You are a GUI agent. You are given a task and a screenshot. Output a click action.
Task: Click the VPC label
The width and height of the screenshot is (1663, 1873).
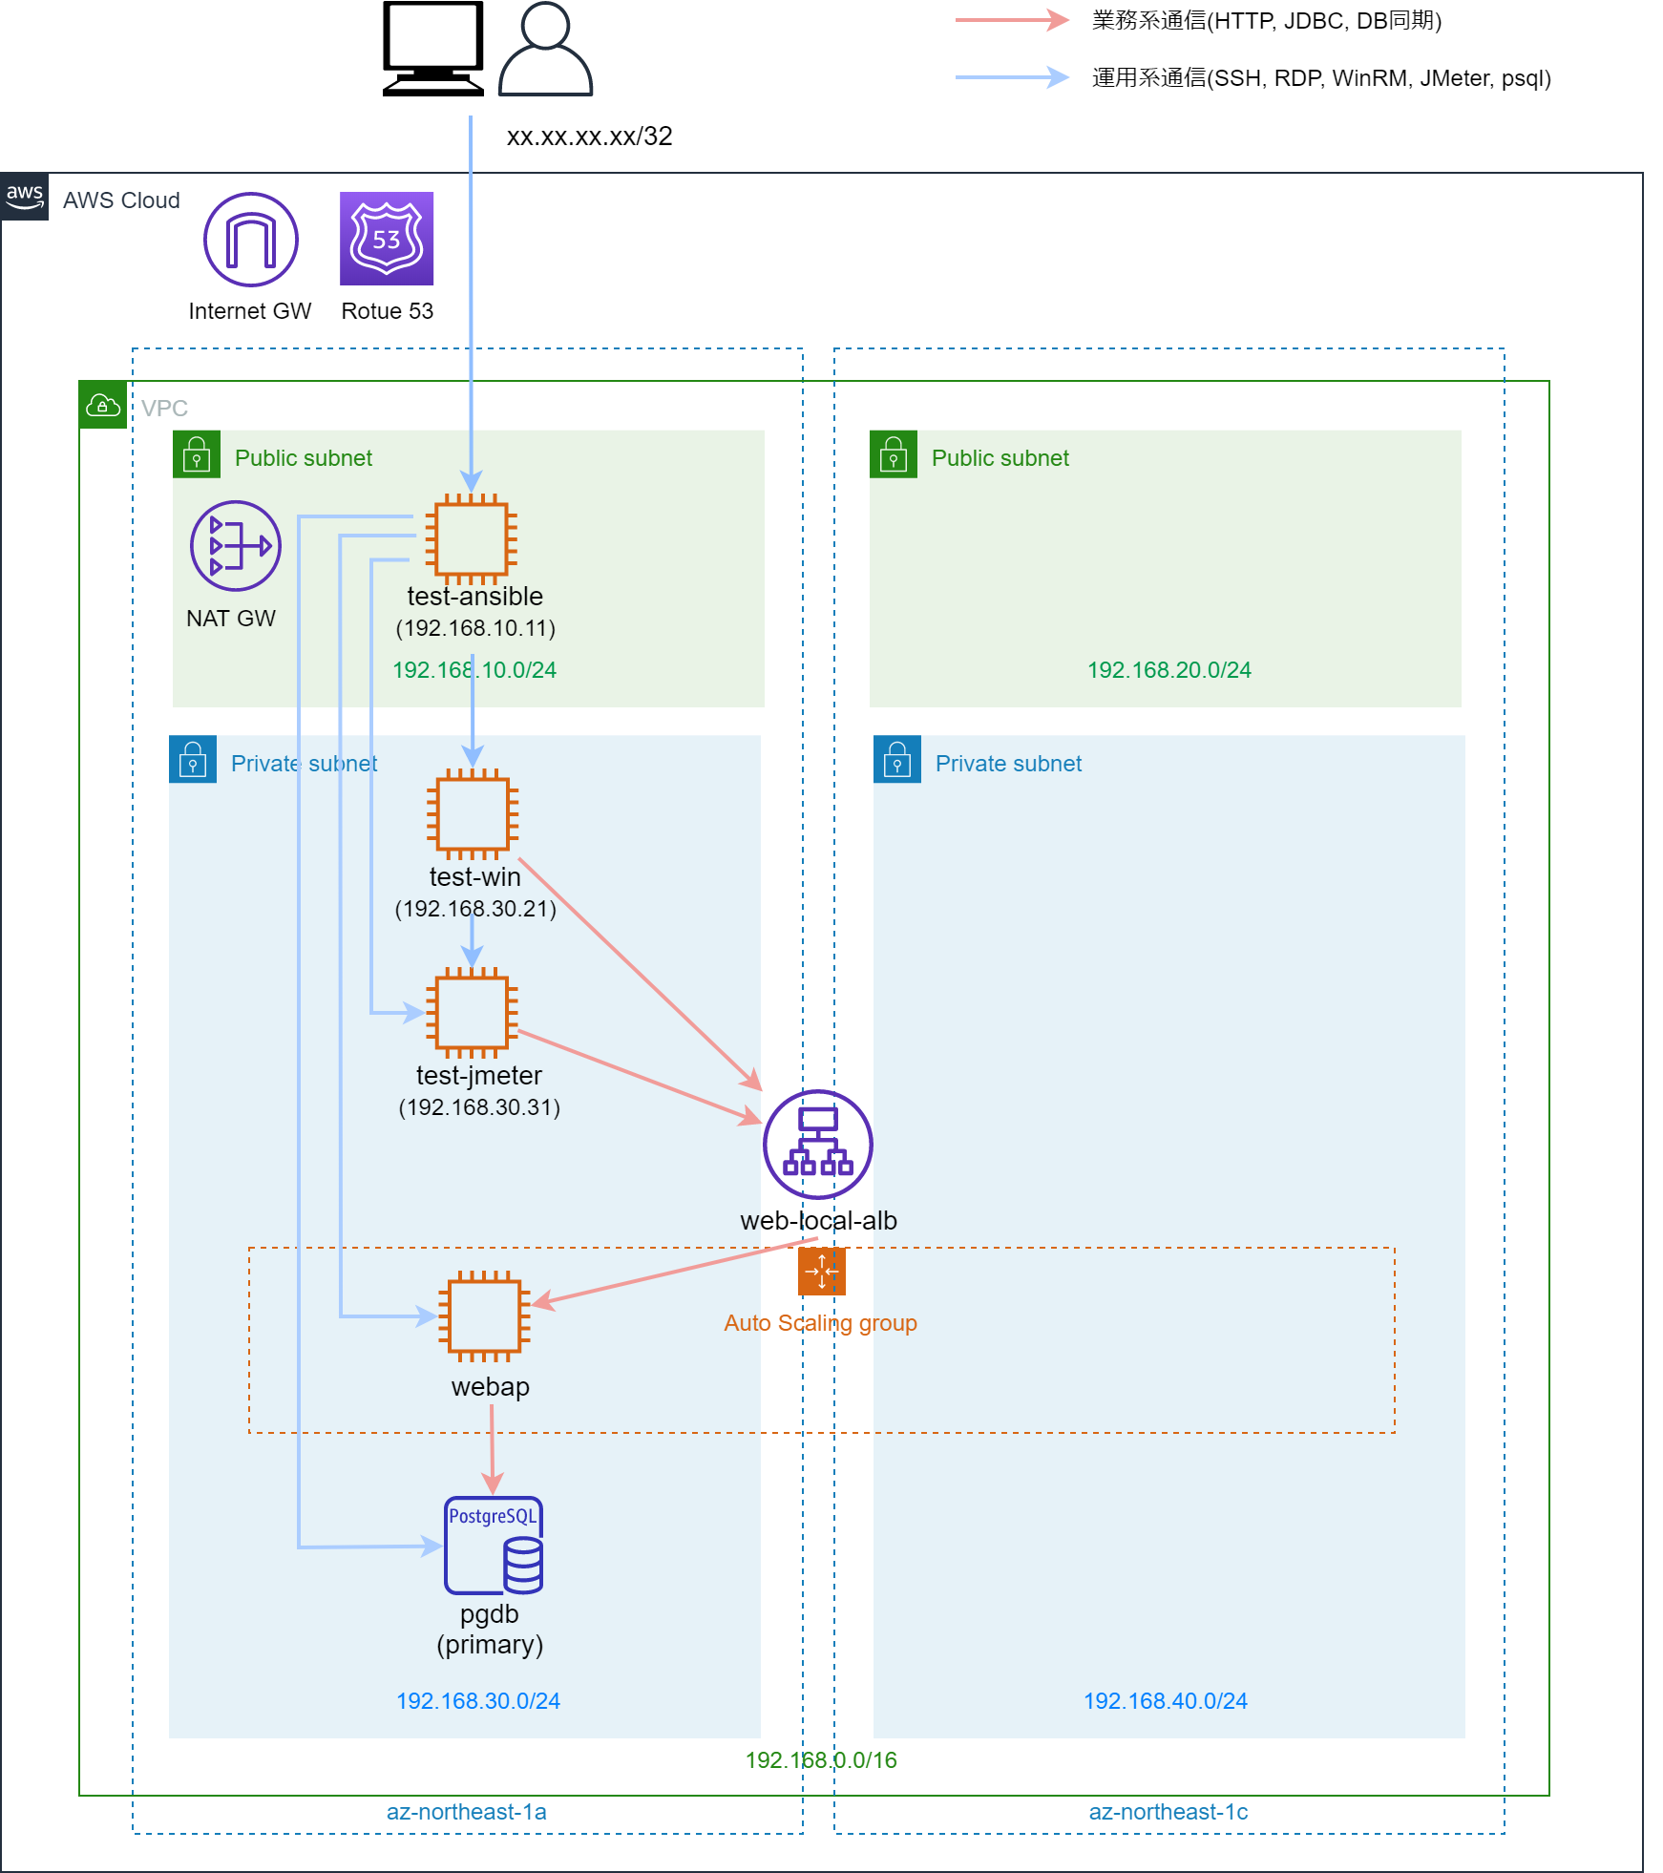tap(165, 409)
